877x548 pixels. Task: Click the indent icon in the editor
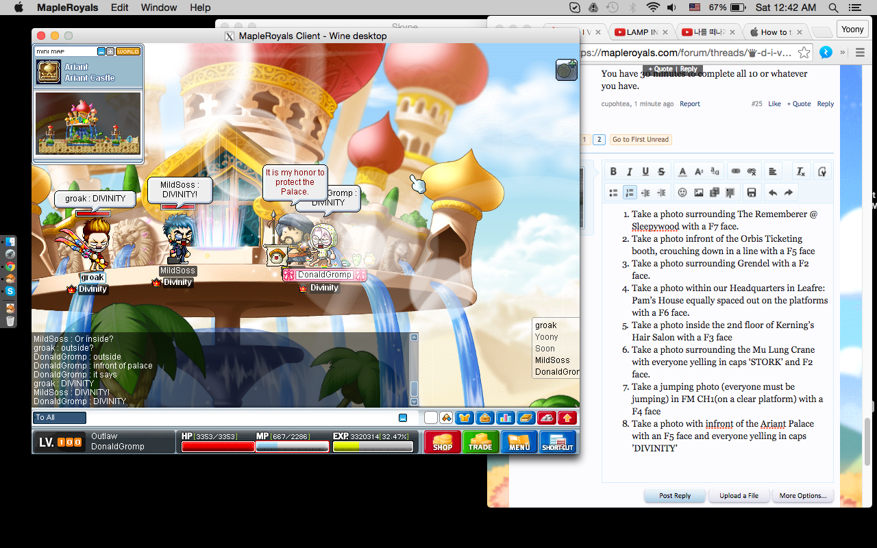(661, 192)
